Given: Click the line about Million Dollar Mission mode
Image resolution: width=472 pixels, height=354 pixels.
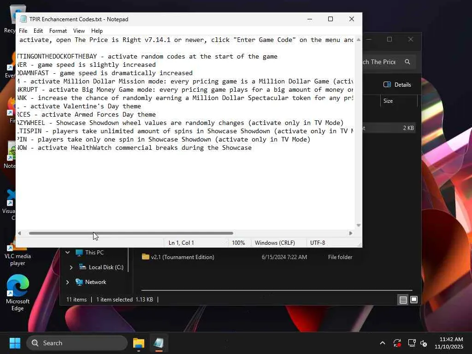Looking at the screenshot, I should (184, 81).
